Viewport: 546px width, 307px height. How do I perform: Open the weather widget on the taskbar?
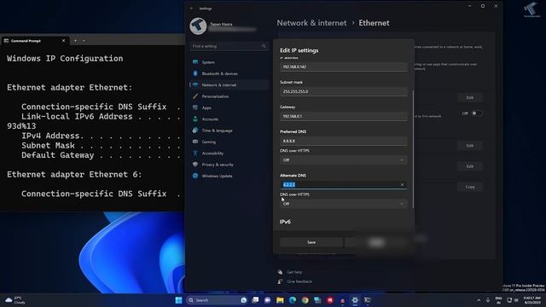tap(15, 300)
